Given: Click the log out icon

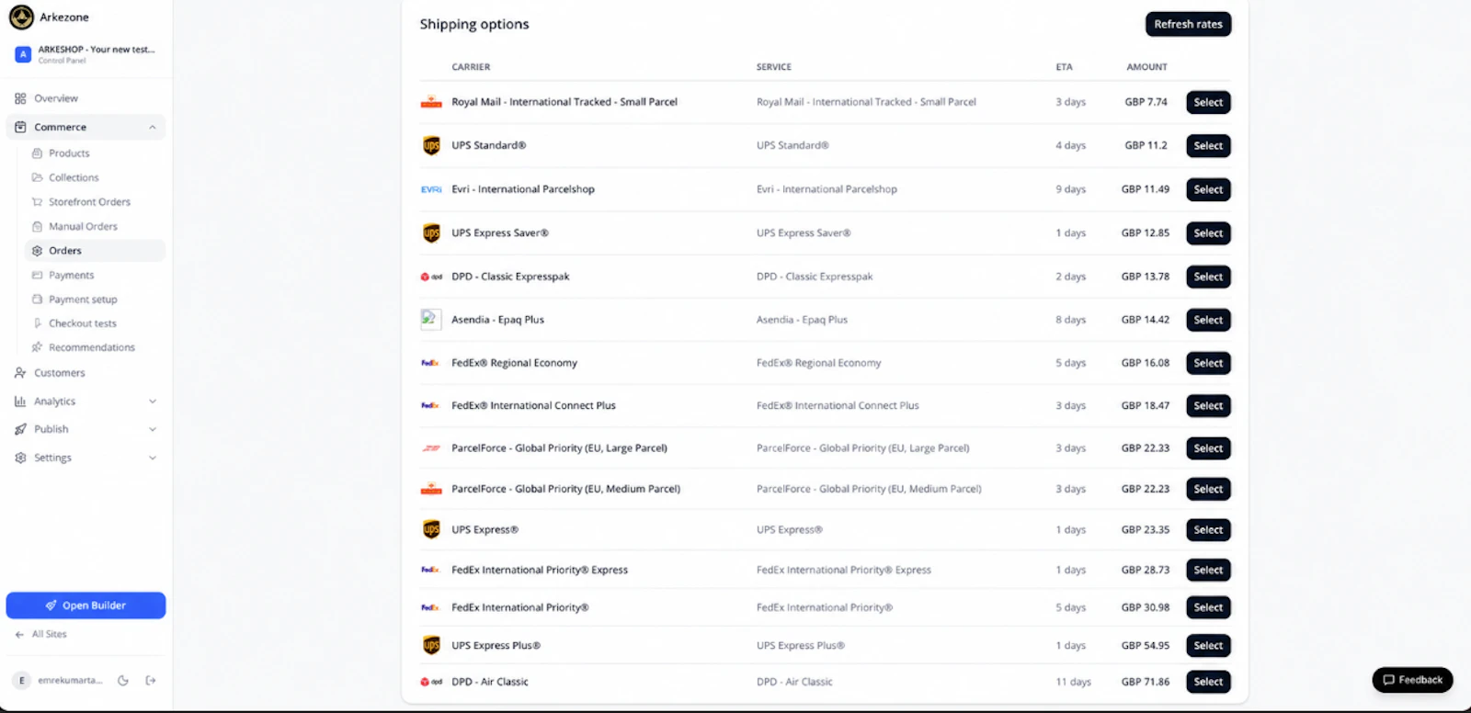Looking at the screenshot, I should pos(151,681).
